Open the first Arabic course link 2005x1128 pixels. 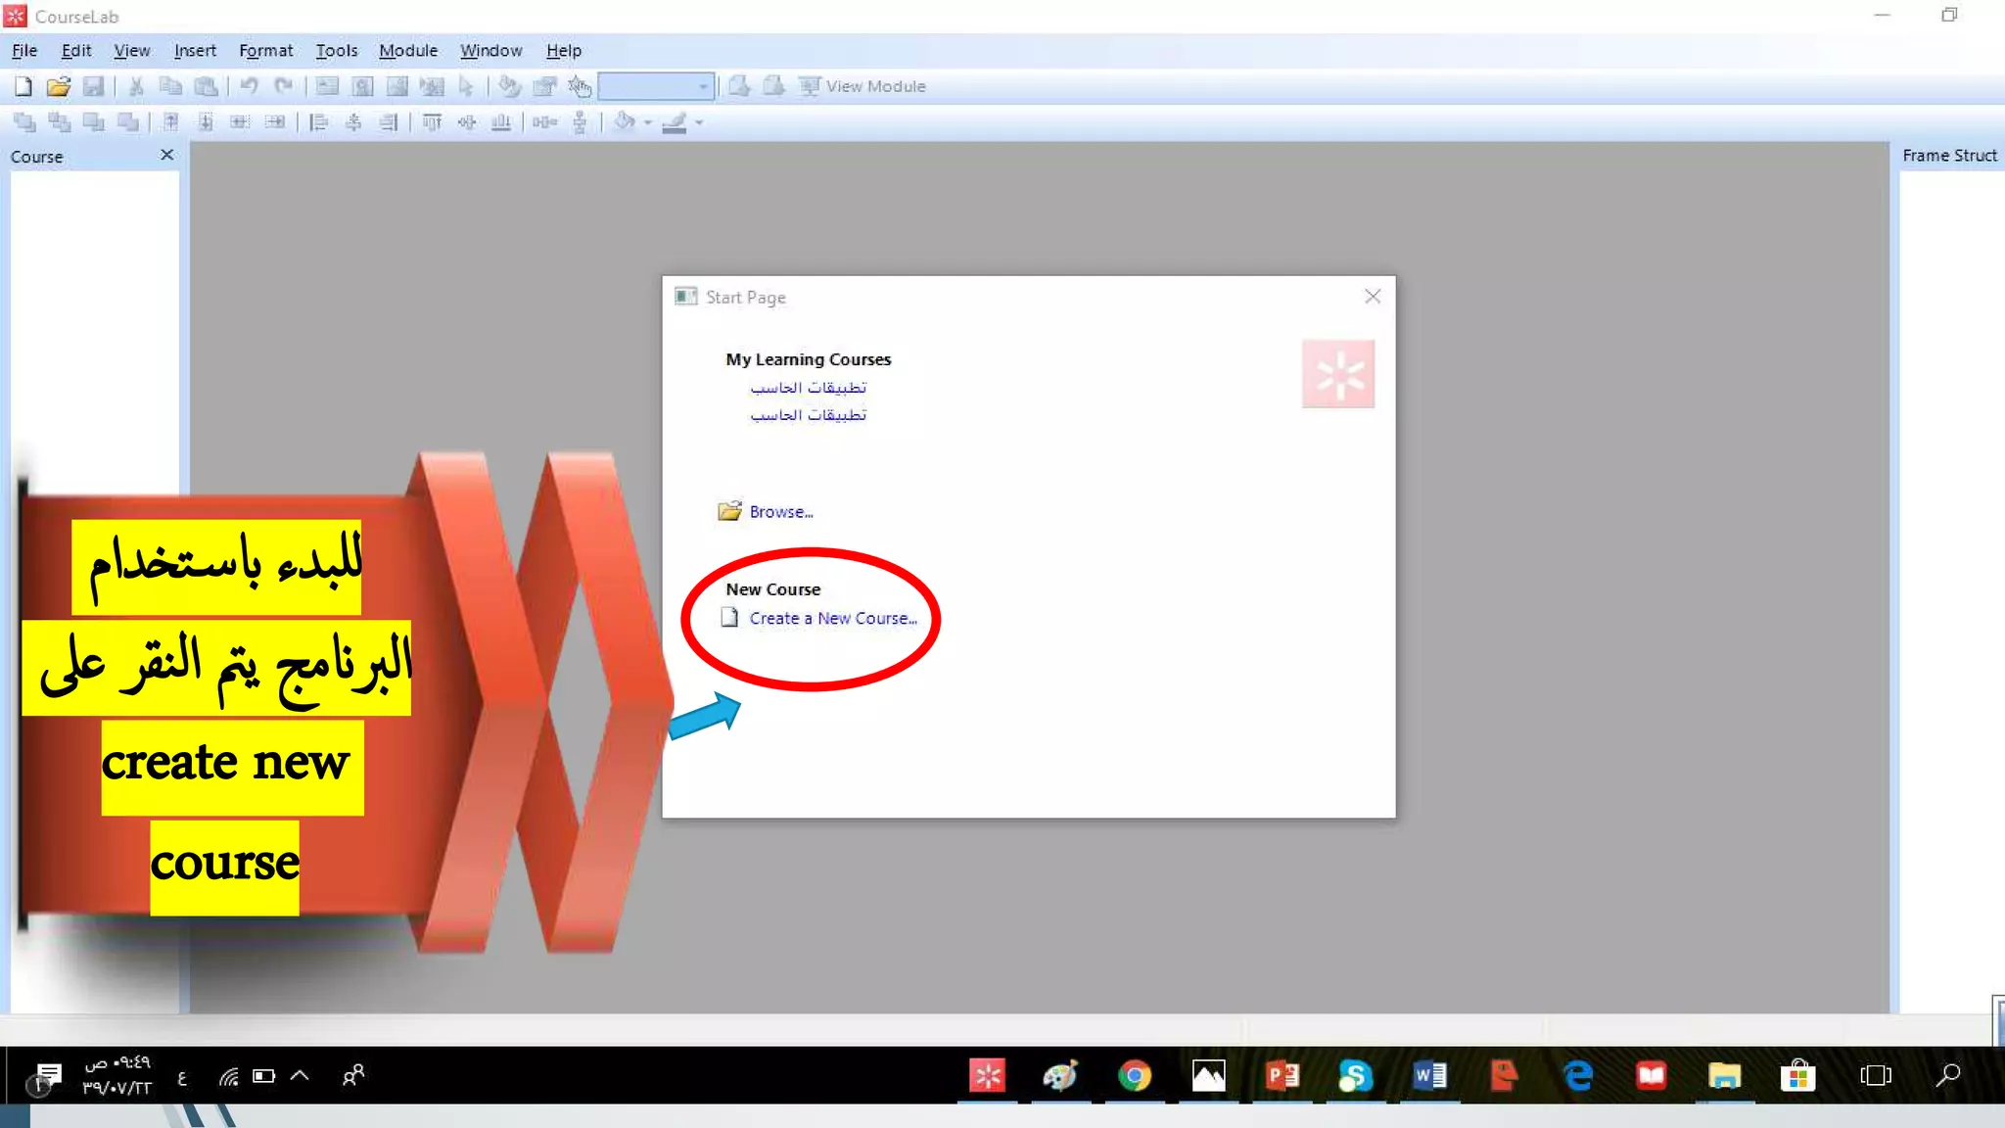coord(808,388)
